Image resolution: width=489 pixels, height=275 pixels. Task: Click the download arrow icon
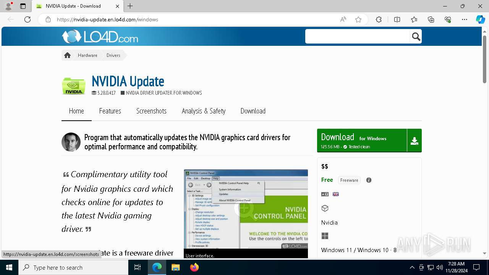click(415, 141)
